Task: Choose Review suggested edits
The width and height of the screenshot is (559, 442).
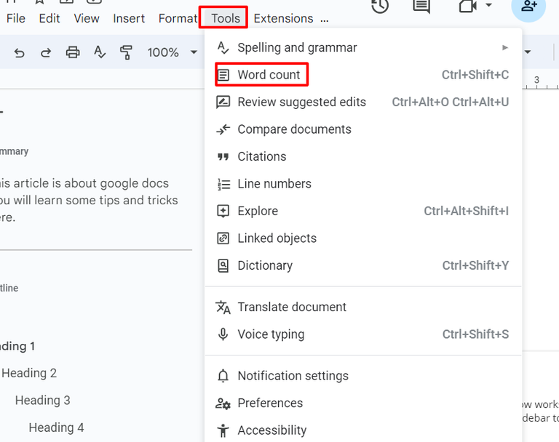Action: click(363, 102)
